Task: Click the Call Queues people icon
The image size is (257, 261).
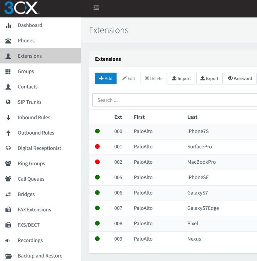Action: (x=8, y=179)
